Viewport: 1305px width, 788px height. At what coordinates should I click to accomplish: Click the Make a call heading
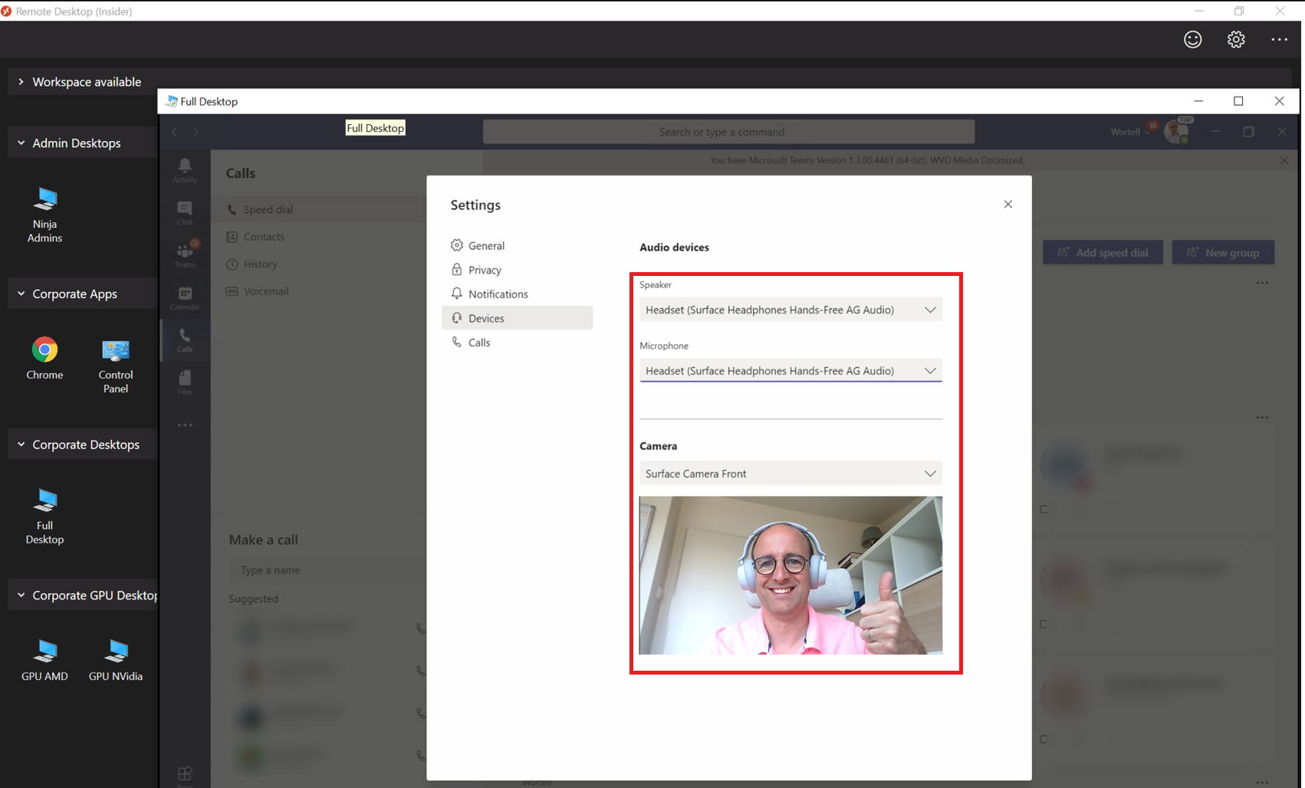pyautogui.click(x=263, y=540)
